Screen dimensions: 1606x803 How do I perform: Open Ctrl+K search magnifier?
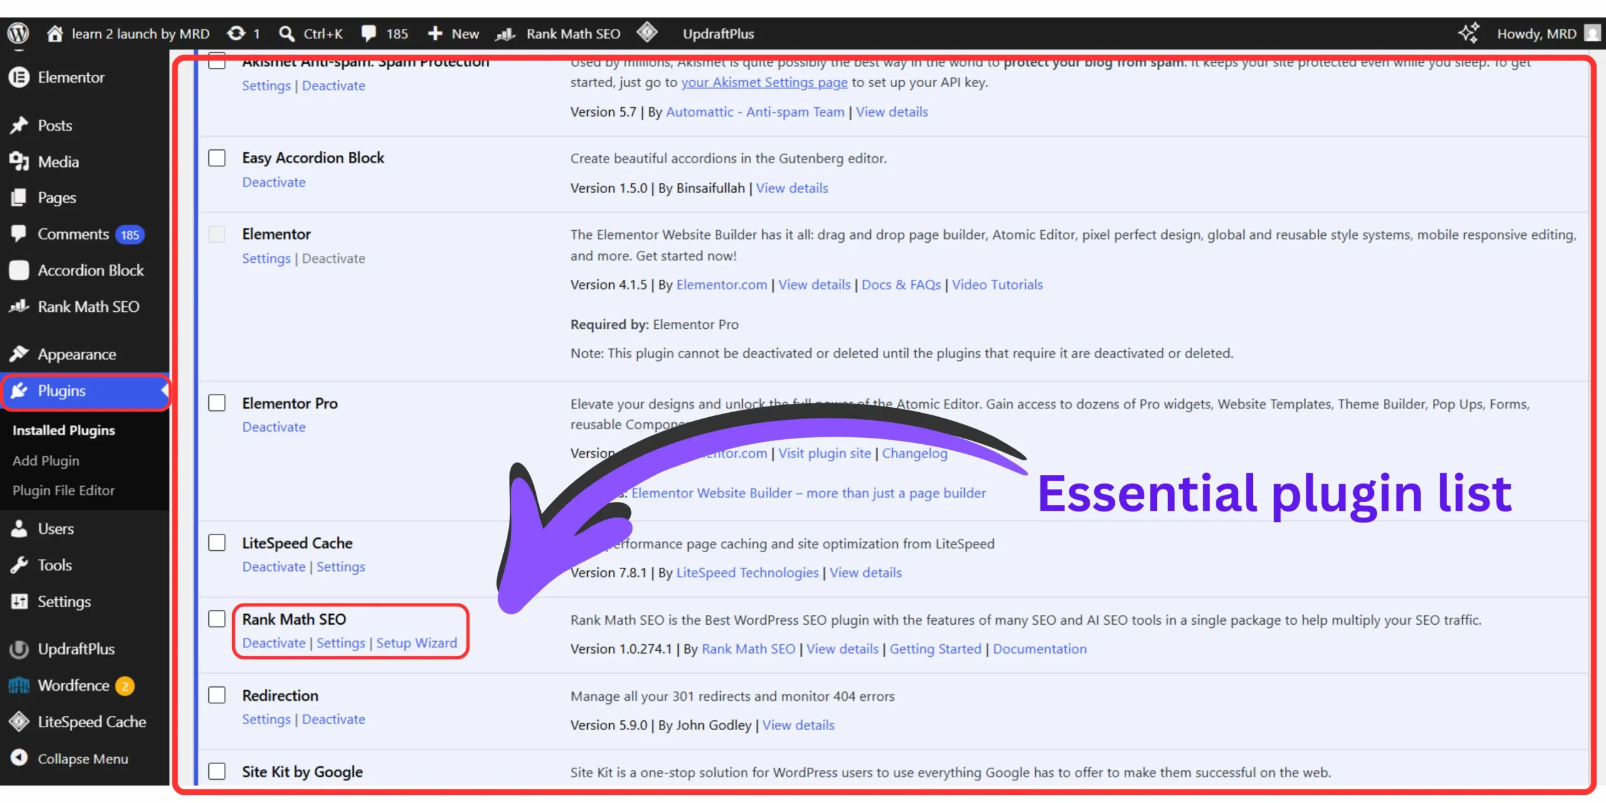pyautogui.click(x=287, y=34)
